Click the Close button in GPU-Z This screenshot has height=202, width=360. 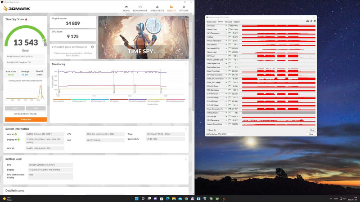tap(311, 134)
